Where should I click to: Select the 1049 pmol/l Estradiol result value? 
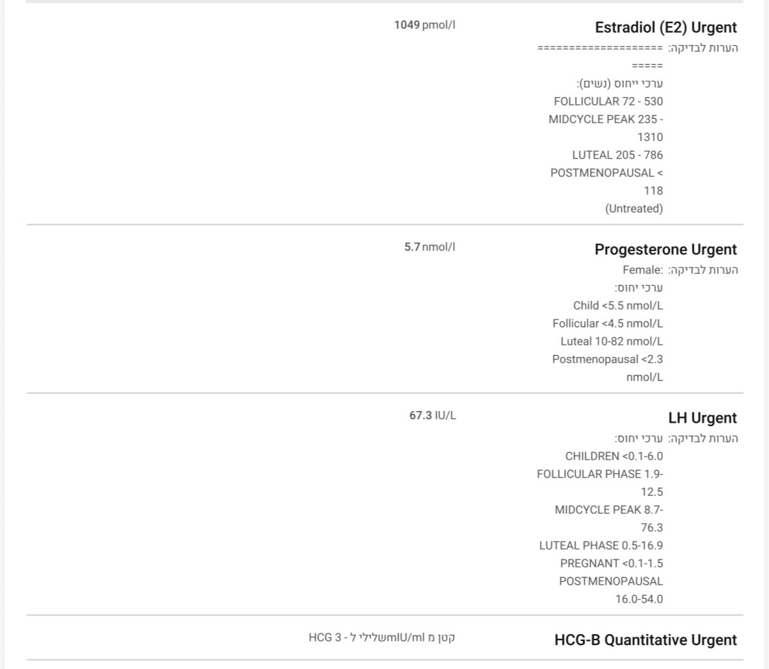(x=424, y=25)
